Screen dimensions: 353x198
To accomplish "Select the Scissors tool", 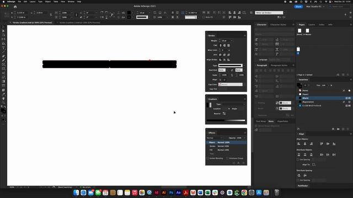I will pos(3,73).
